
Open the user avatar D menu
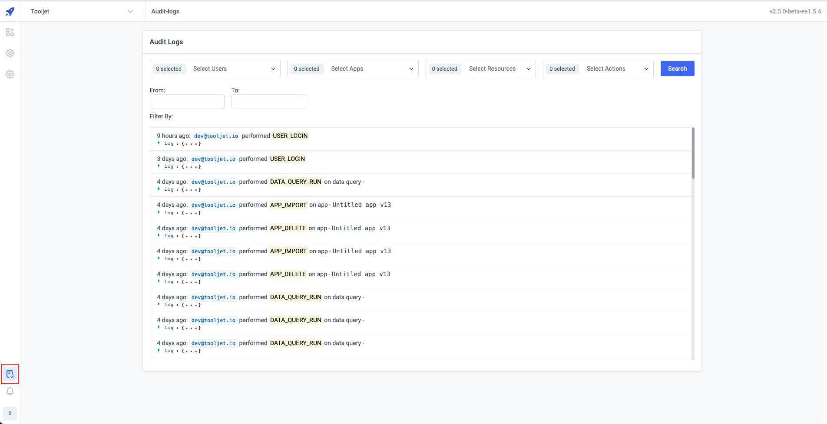tap(10, 413)
